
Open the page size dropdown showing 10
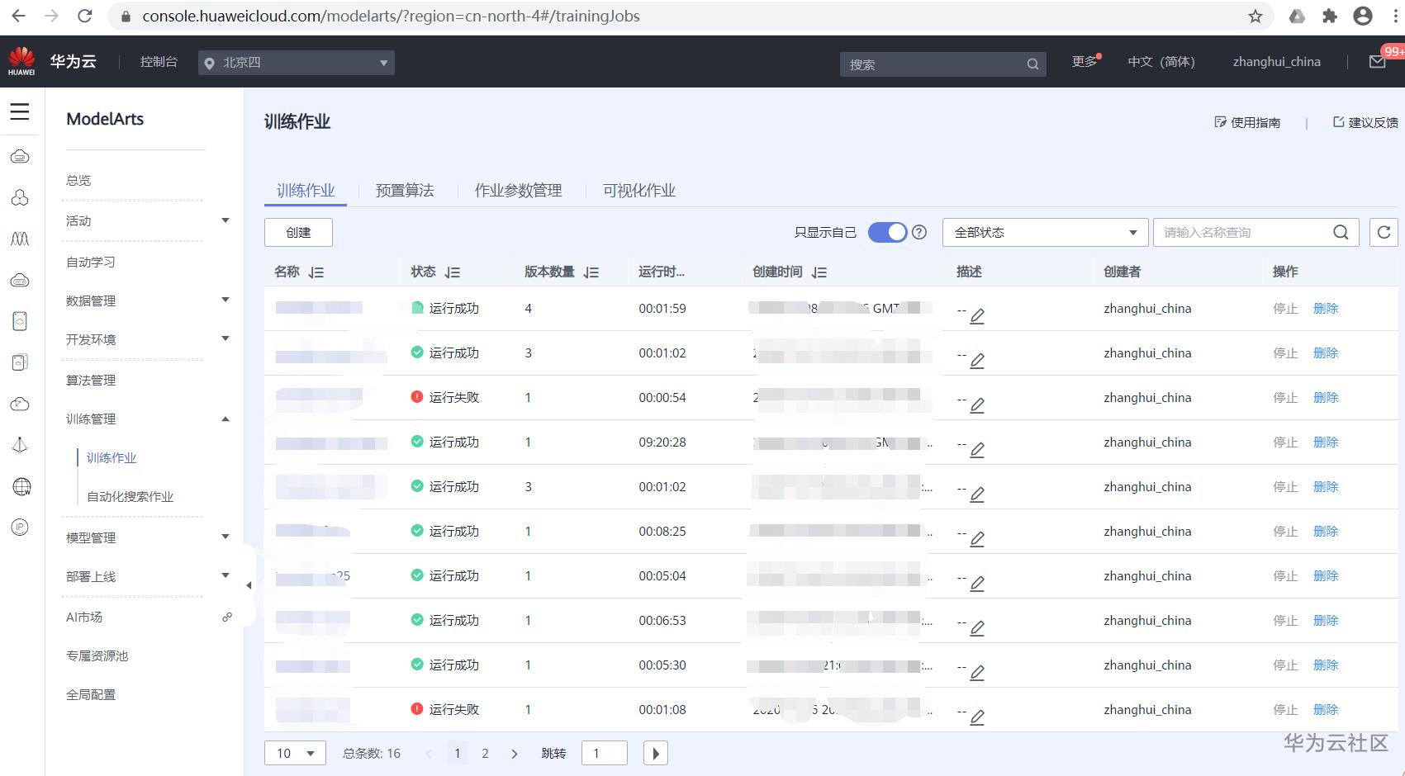[x=295, y=753]
